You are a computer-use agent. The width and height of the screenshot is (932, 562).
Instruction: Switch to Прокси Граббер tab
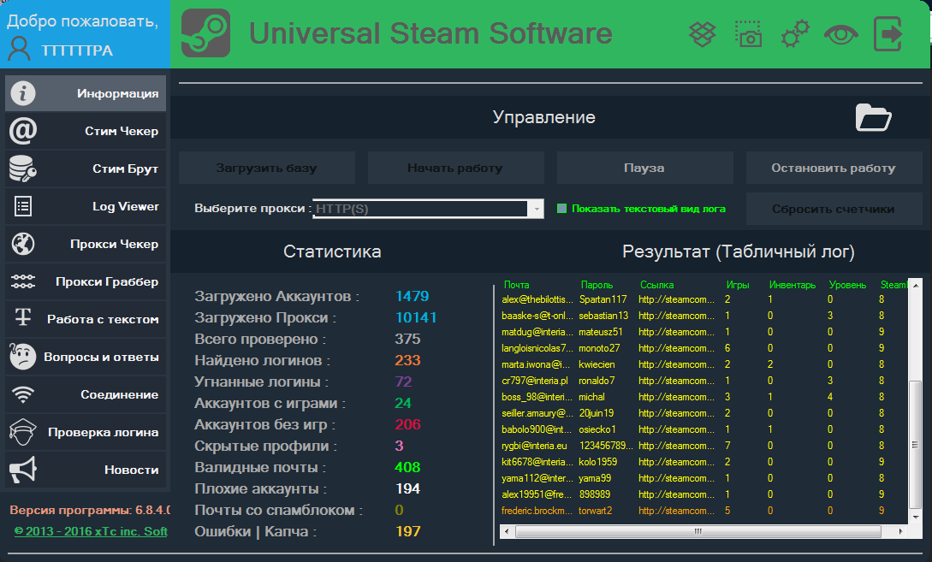(86, 281)
